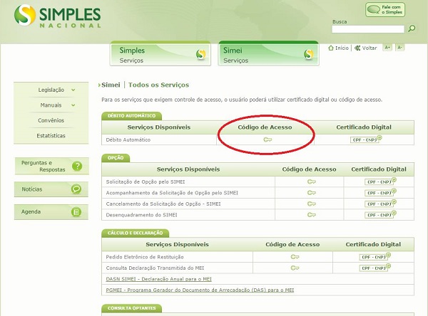428x316 pixels.
Task: Go to Início home link
Action: (x=339, y=48)
